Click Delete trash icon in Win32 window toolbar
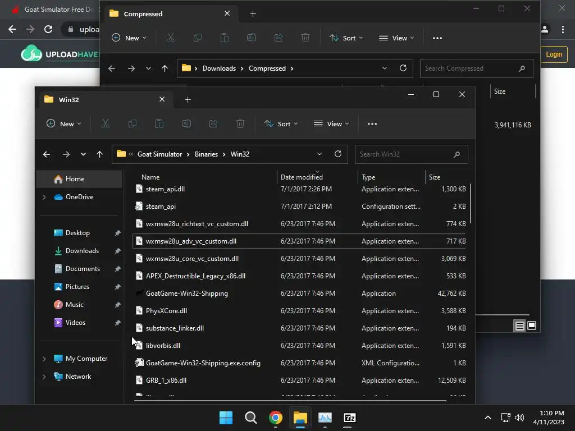The image size is (575, 431). point(240,124)
